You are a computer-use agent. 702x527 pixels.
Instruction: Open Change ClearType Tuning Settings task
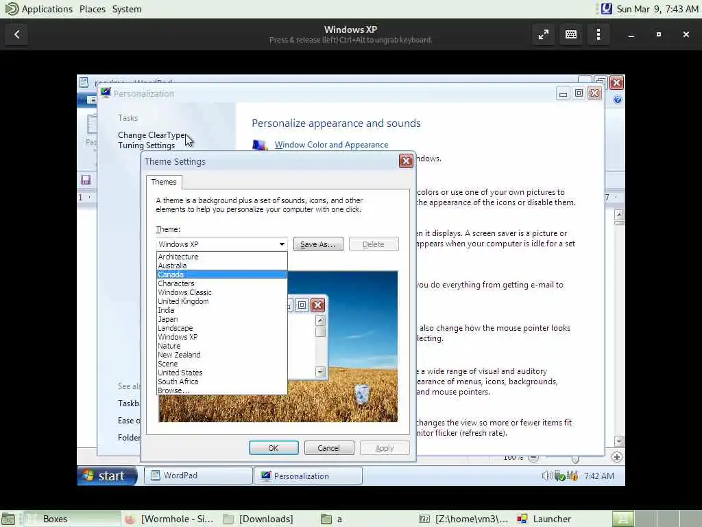click(152, 140)
